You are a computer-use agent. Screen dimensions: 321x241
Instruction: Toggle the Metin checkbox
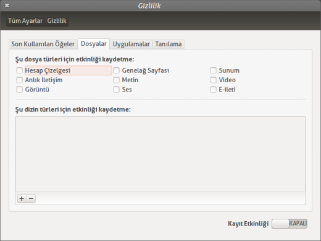click(x=116, y=80)
